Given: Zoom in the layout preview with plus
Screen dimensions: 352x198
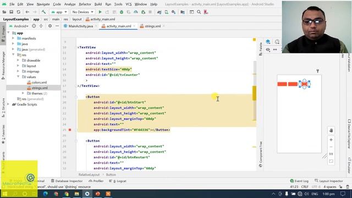Looking at the screenshot, I should 331,140.
